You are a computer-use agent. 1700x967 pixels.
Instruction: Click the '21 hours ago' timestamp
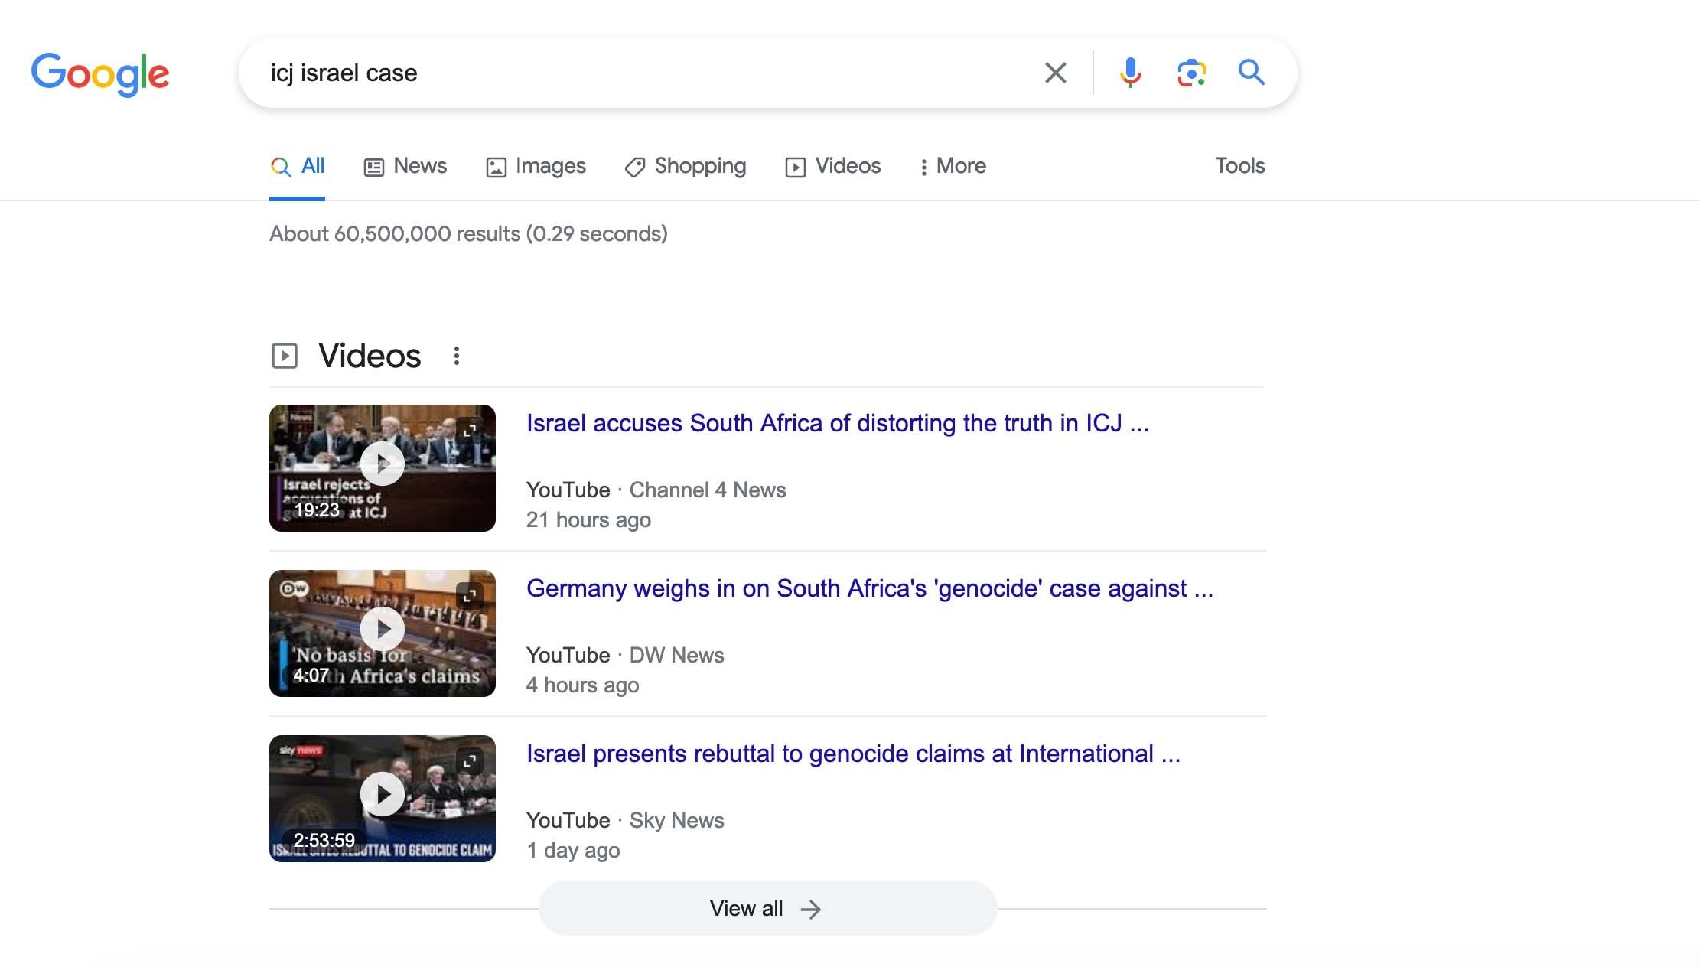(588, 519)
